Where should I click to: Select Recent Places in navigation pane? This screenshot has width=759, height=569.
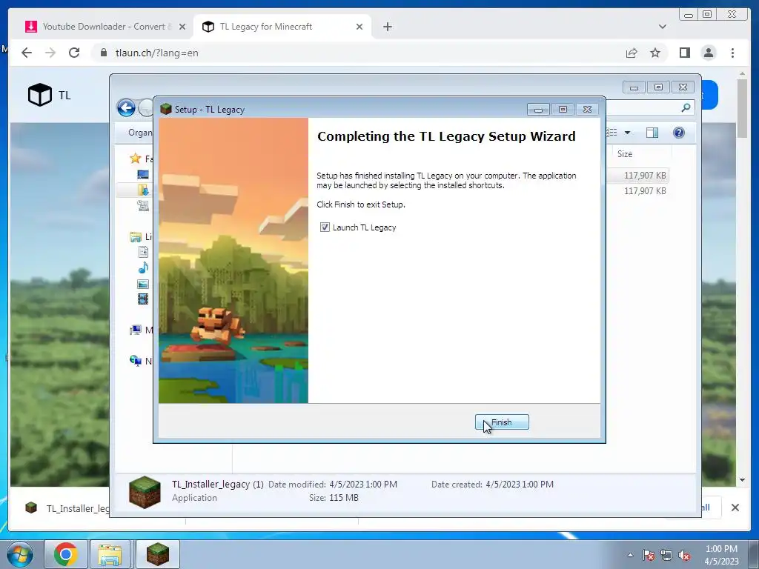pos(143,206)
